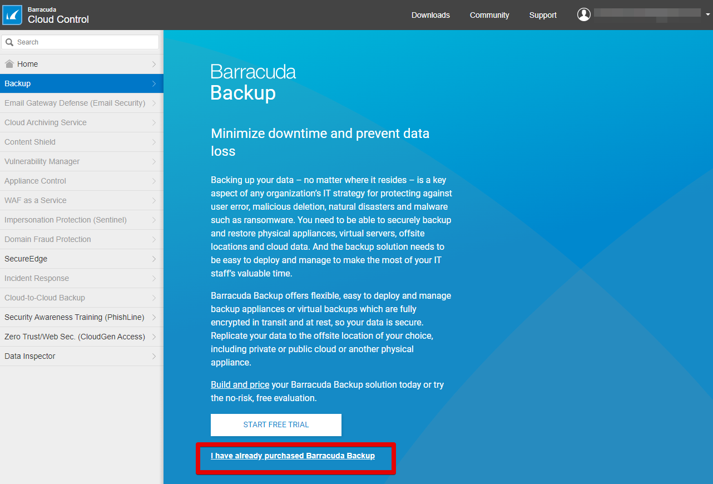The image size is (713, 484).
Task: Select Zero Trust/Web Sec. (CloudGen Access)
Action: click(82, 337)
